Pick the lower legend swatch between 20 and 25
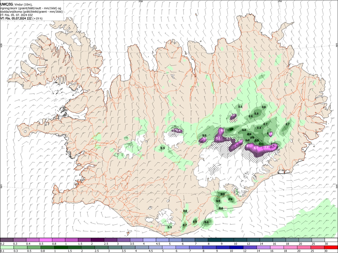This screenshot has width=338, height=253. pos(303,247)
